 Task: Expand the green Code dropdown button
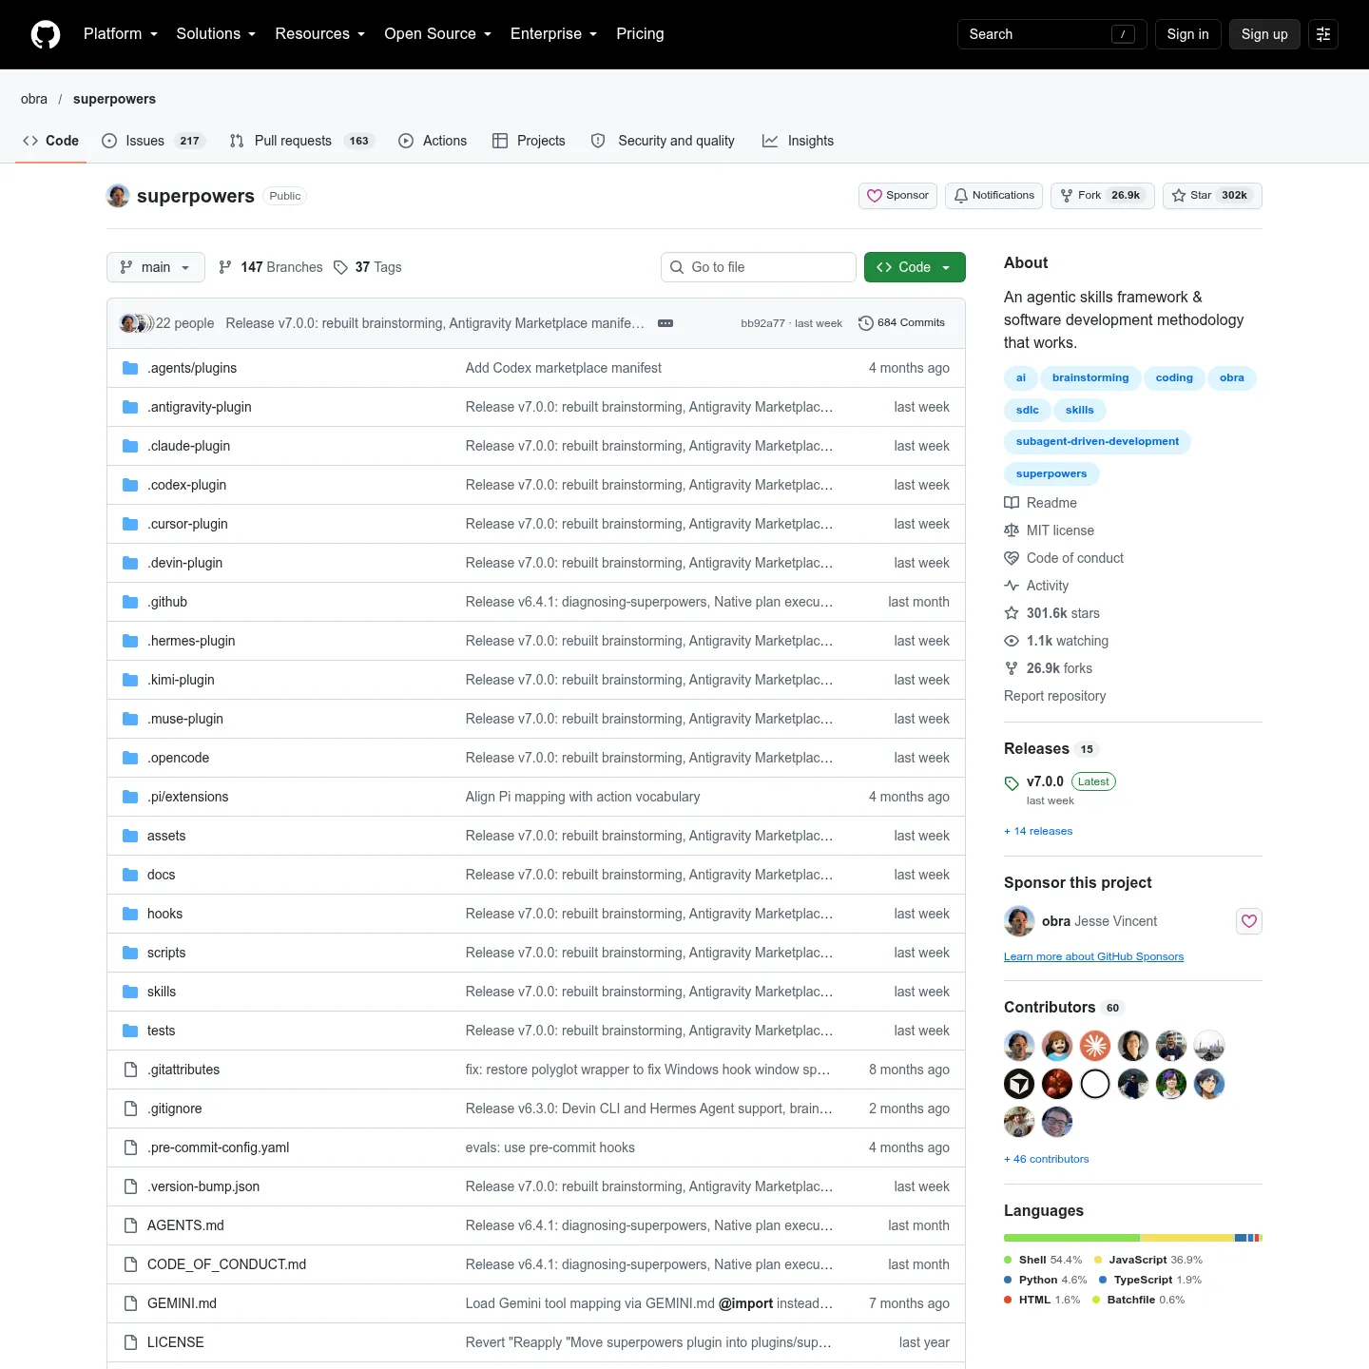pos(915,267)
